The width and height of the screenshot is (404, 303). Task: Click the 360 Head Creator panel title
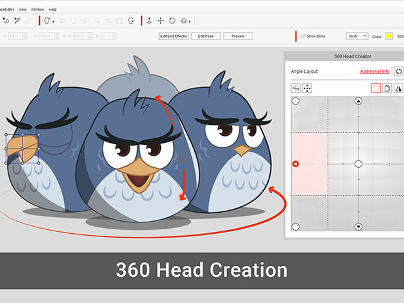click(x=353, y=56)
